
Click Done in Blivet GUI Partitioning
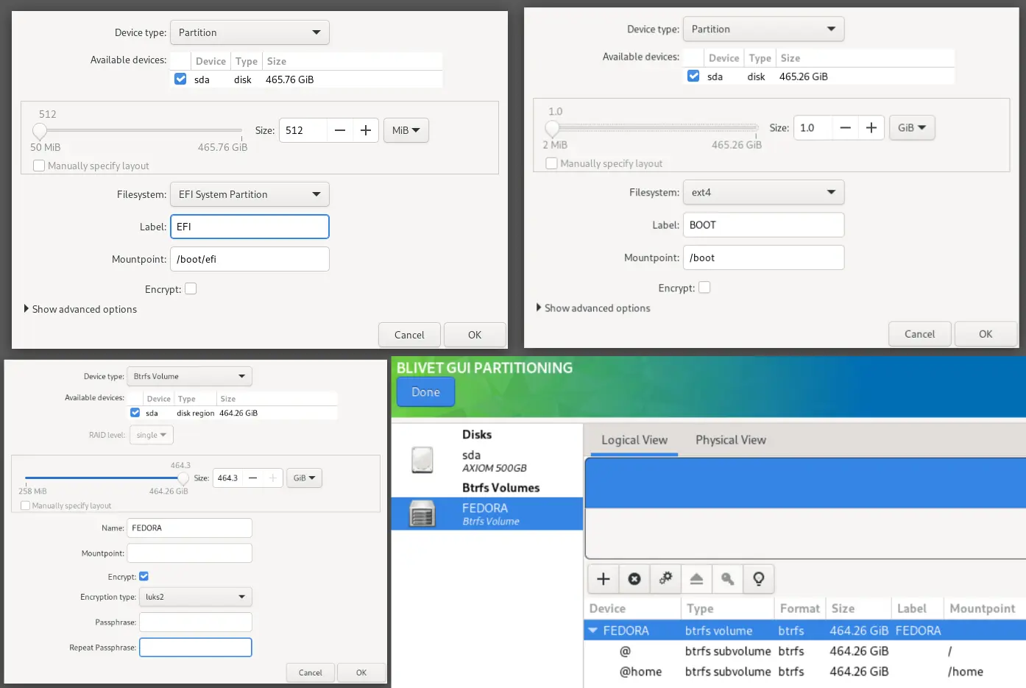(x=425, y=392)
